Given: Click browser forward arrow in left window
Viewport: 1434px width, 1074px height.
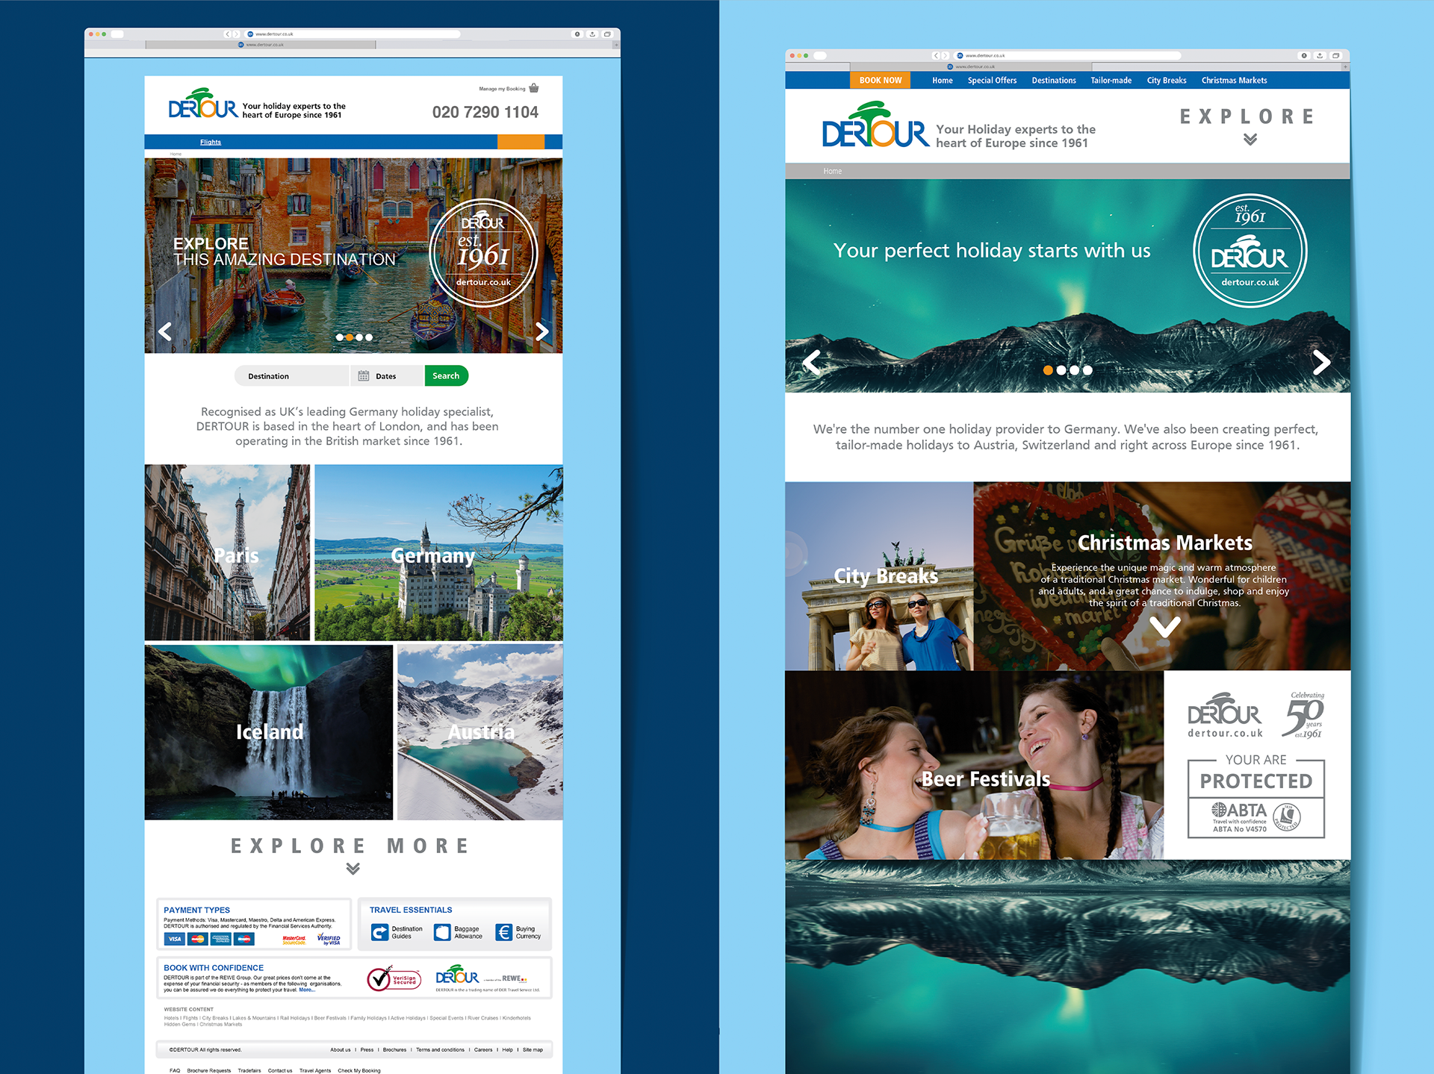Looking at the screenshot, I should (236, 34).
